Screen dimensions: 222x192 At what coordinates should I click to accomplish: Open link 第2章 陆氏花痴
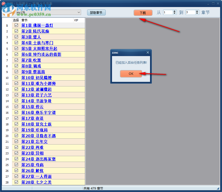click(35, 31)
